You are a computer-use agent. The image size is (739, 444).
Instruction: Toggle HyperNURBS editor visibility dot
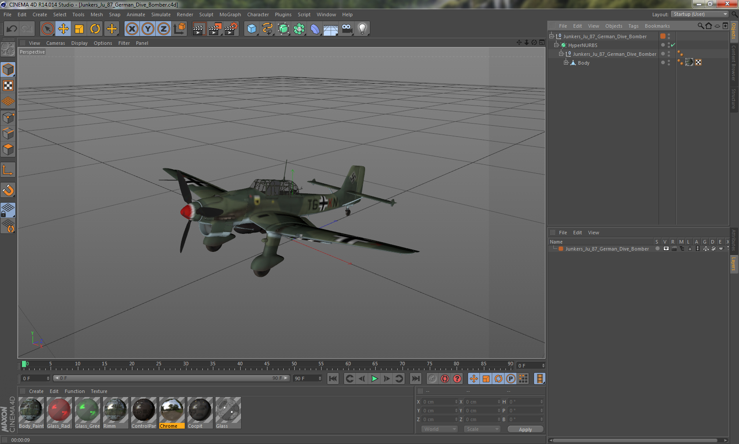tap(669, 44)
